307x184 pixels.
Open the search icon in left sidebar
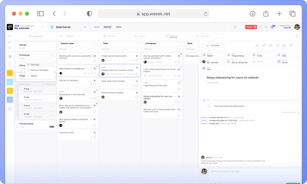pos(10,64)
